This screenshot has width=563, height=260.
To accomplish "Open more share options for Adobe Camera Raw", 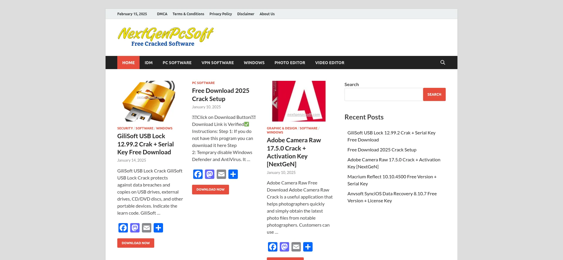I will tap(308, 247).
